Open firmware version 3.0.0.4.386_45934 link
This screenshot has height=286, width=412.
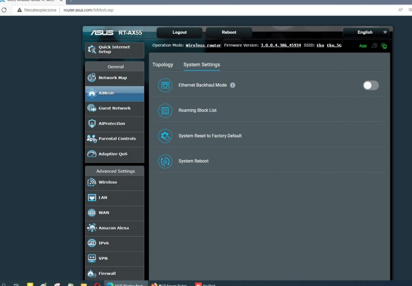pos(281,45)
